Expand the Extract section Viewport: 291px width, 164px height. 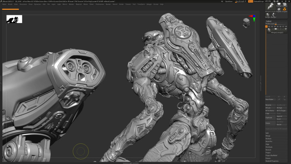(x=268, y=158)
